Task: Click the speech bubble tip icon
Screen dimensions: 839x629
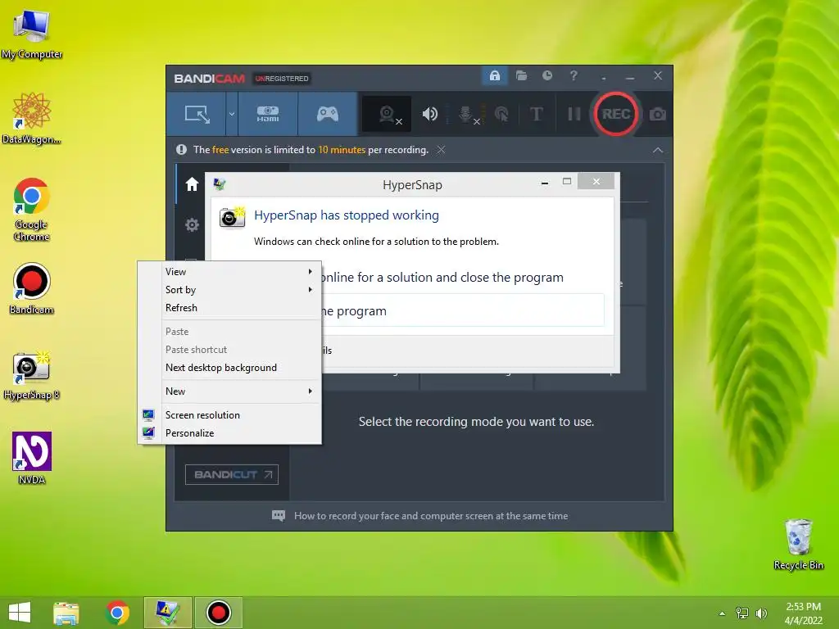Action: [x=279, y=516]
